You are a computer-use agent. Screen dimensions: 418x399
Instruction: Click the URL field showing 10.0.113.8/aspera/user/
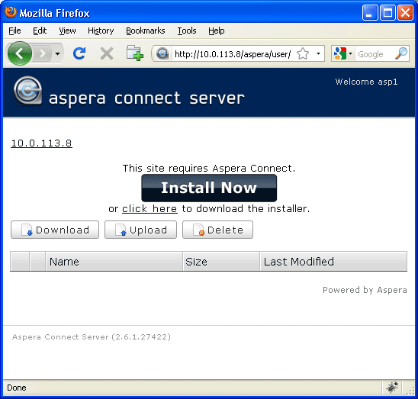pos(233,54)
